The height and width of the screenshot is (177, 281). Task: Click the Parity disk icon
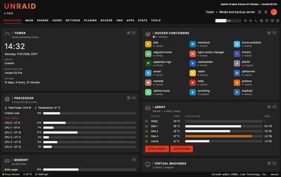point(146,121)
